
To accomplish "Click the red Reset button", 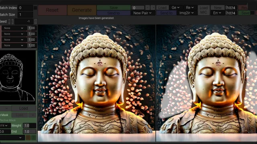I will click(52, 10).
